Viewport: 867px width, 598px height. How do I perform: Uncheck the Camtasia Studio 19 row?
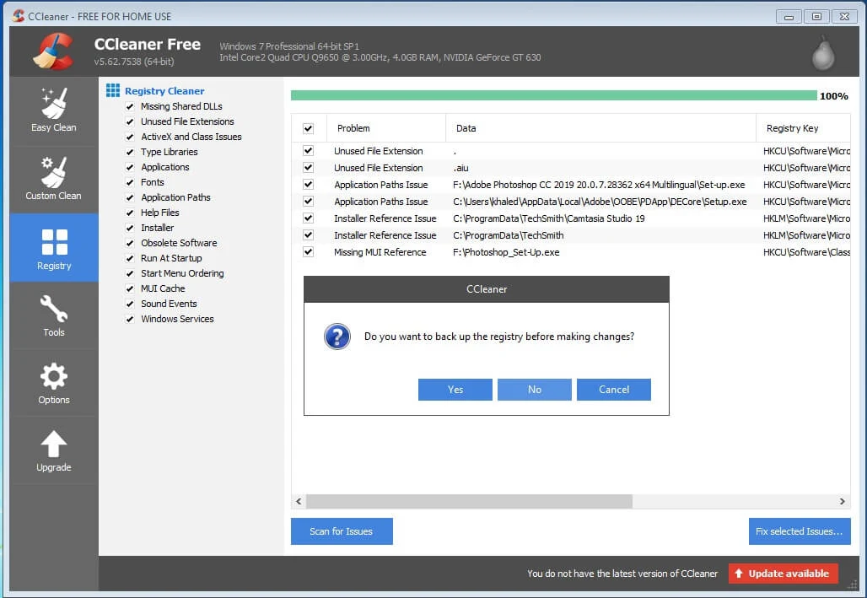[309, 218]
